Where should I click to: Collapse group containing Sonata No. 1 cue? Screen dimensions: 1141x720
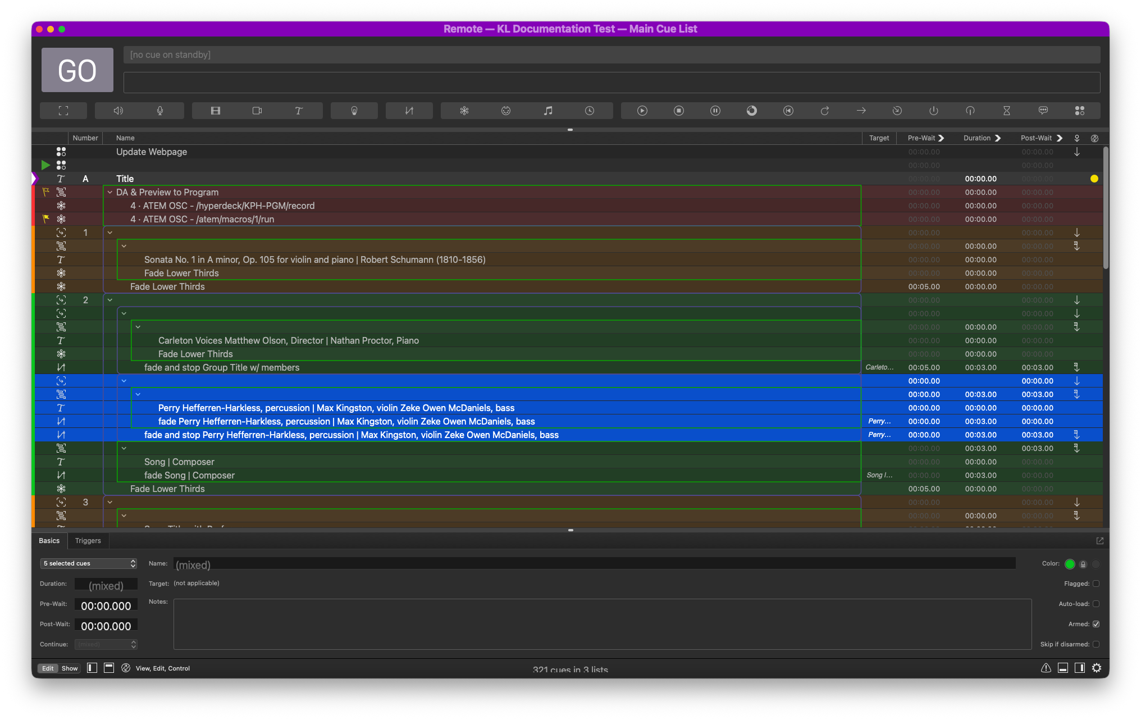coord(124,246)
